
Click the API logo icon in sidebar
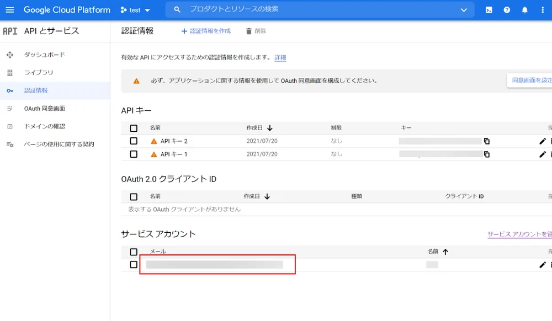tap(10, 31)
